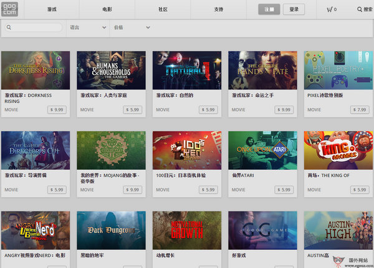Open The King of Arcades thumbnail
This screenshot has height=268, width=374.
coord(338,150)
